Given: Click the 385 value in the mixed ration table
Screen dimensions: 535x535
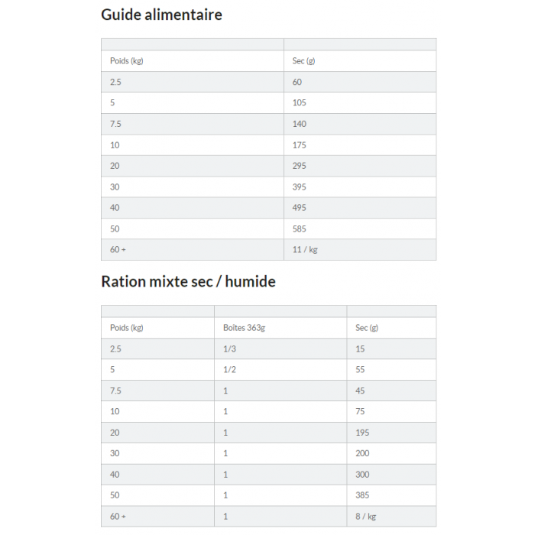Looking at the screenshot, I should 362,495.
